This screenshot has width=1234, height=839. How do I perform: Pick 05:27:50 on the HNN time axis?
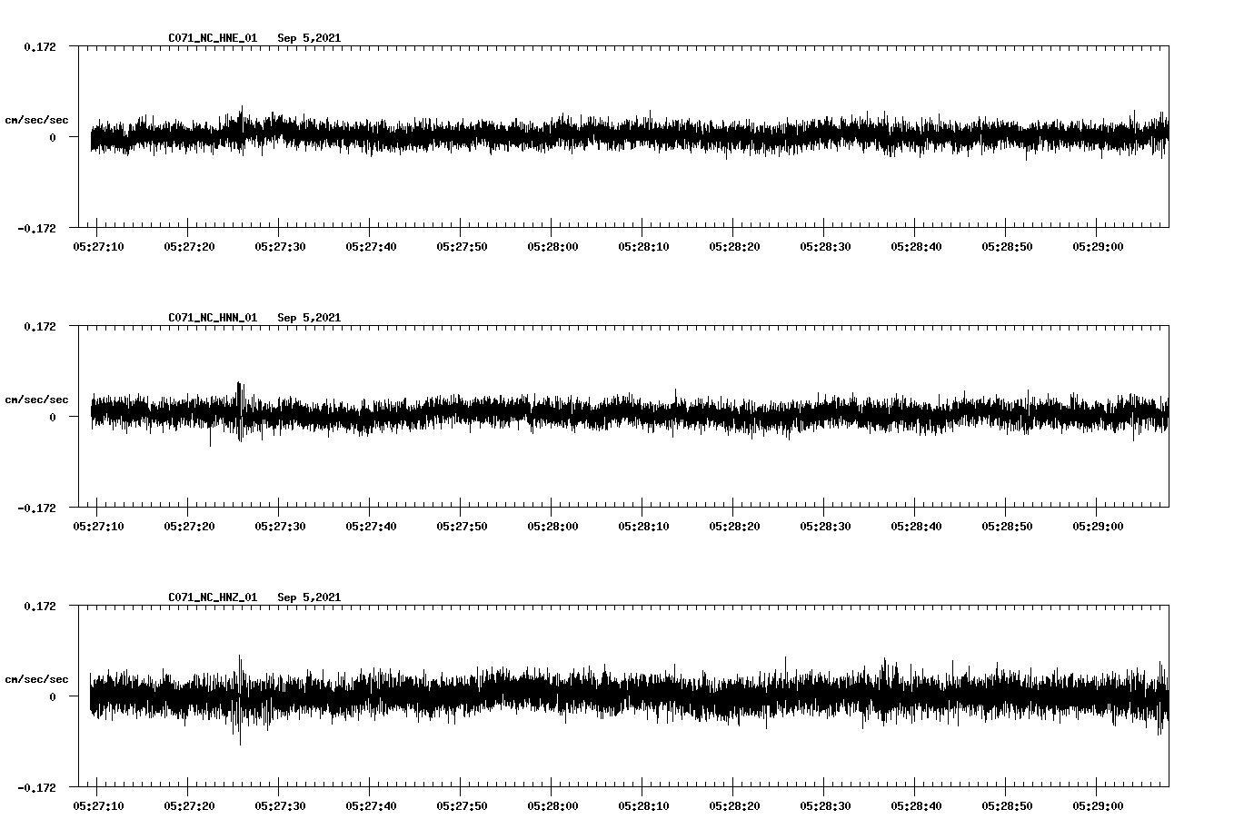coord(463,527)
